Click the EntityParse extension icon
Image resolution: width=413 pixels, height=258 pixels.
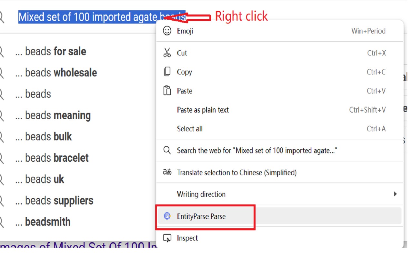pyautogui.click(x=167, y=216)
